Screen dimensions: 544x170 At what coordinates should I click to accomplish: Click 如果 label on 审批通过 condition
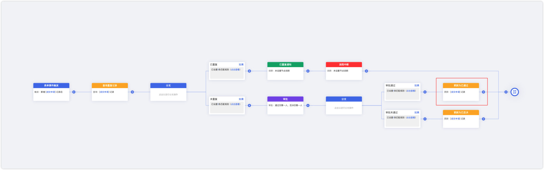[x=417, y=85]
